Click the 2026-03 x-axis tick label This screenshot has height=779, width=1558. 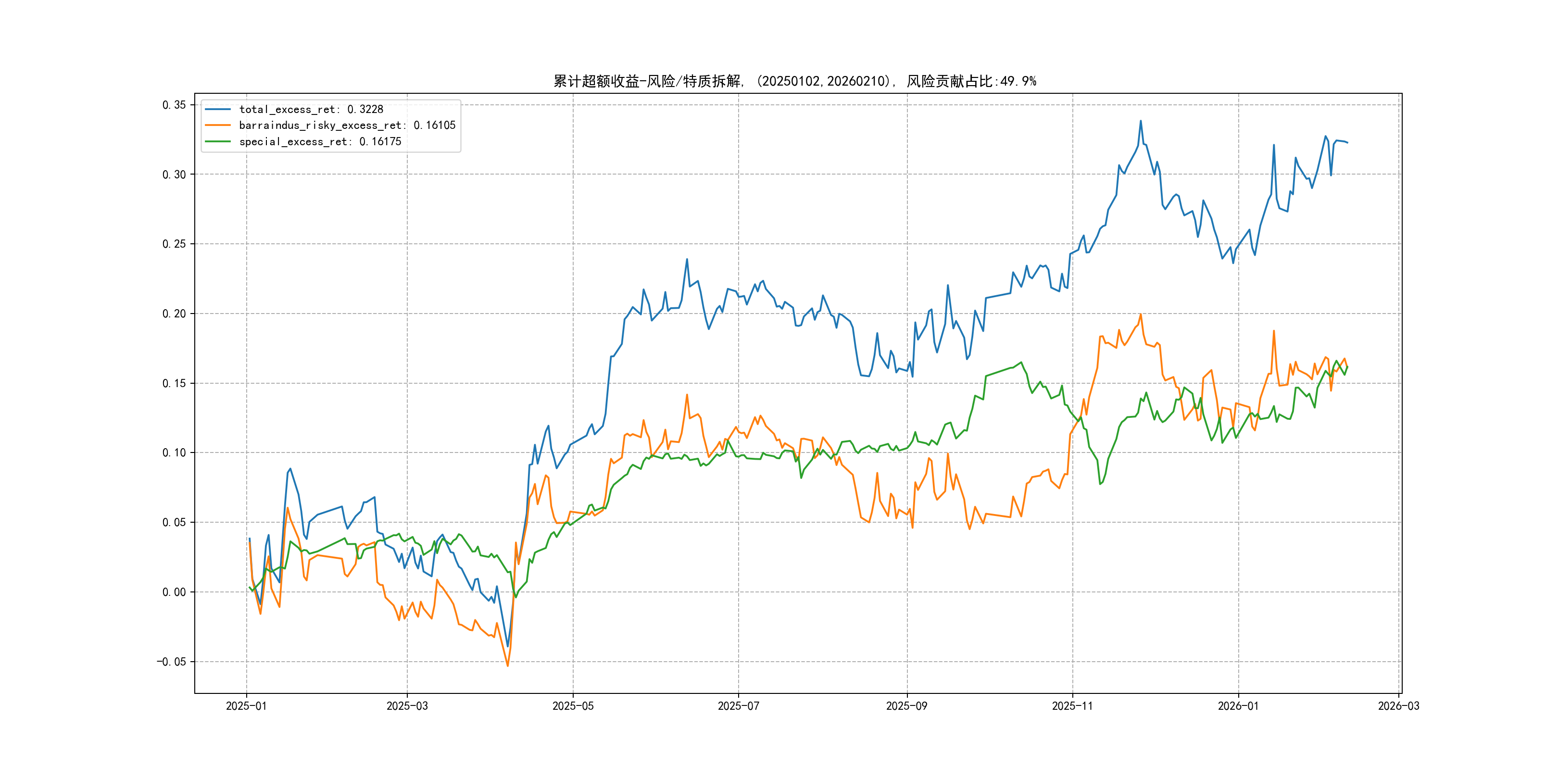pos(1398,706)
